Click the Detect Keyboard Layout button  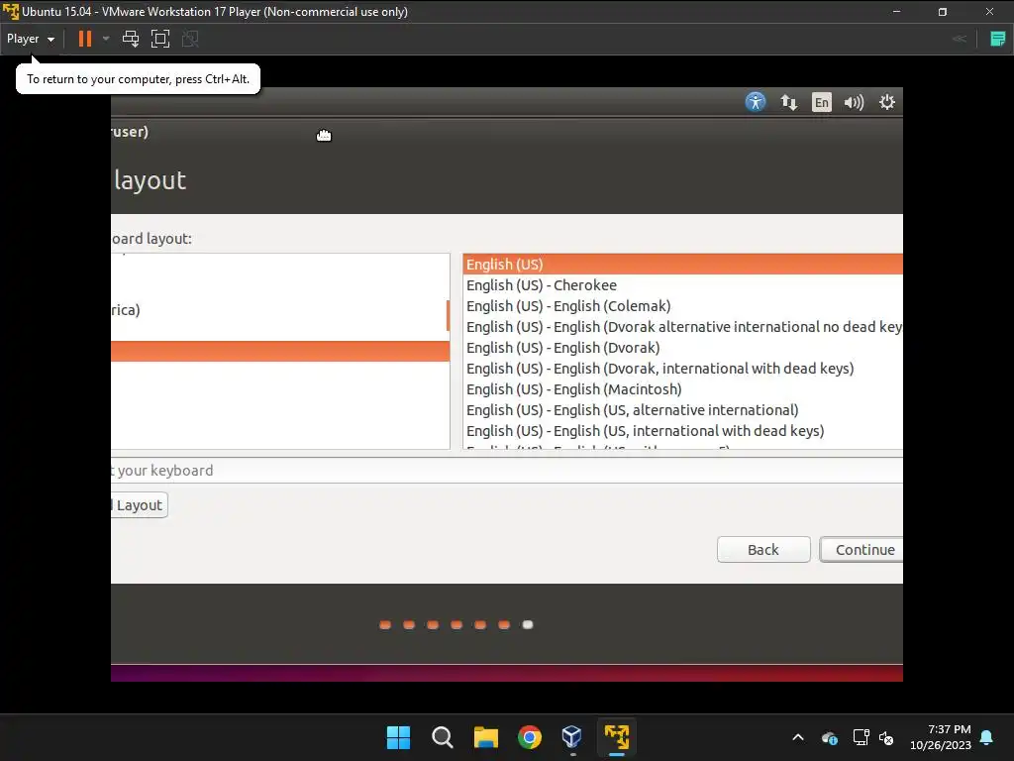[139, 505]
